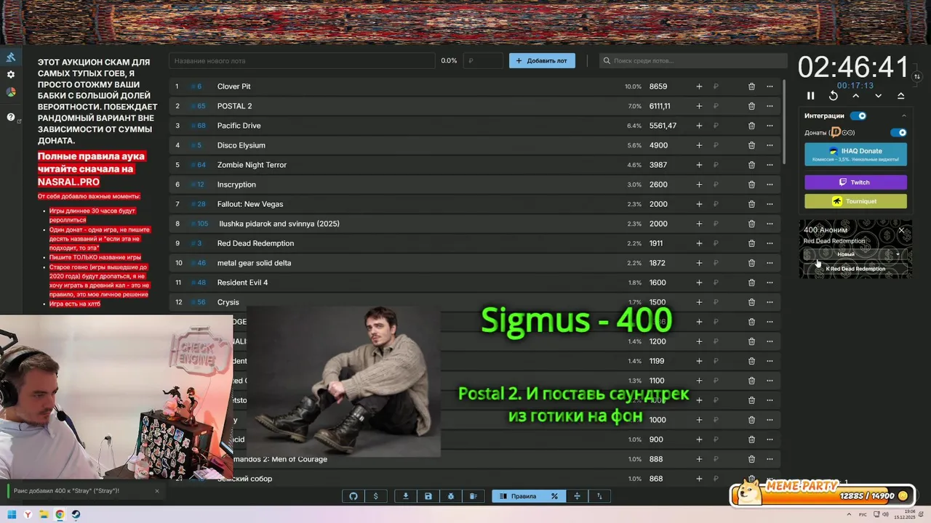Connect the Tourniquet integration

(x=855, y=201)
